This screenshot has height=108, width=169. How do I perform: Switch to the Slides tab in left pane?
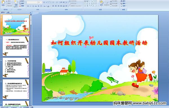coord(3,12)
